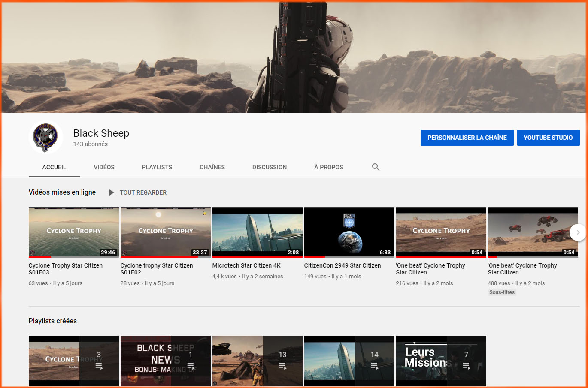
Task: Click the TOUT REGARDER link
Action: point(143,192)
